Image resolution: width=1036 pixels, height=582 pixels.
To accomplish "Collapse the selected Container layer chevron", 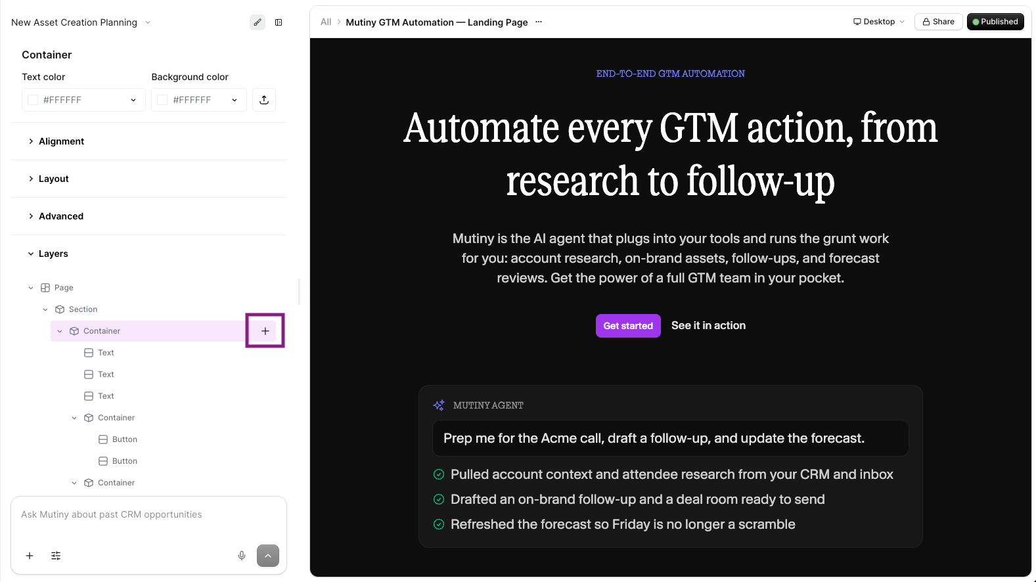I will click(60, 331).
